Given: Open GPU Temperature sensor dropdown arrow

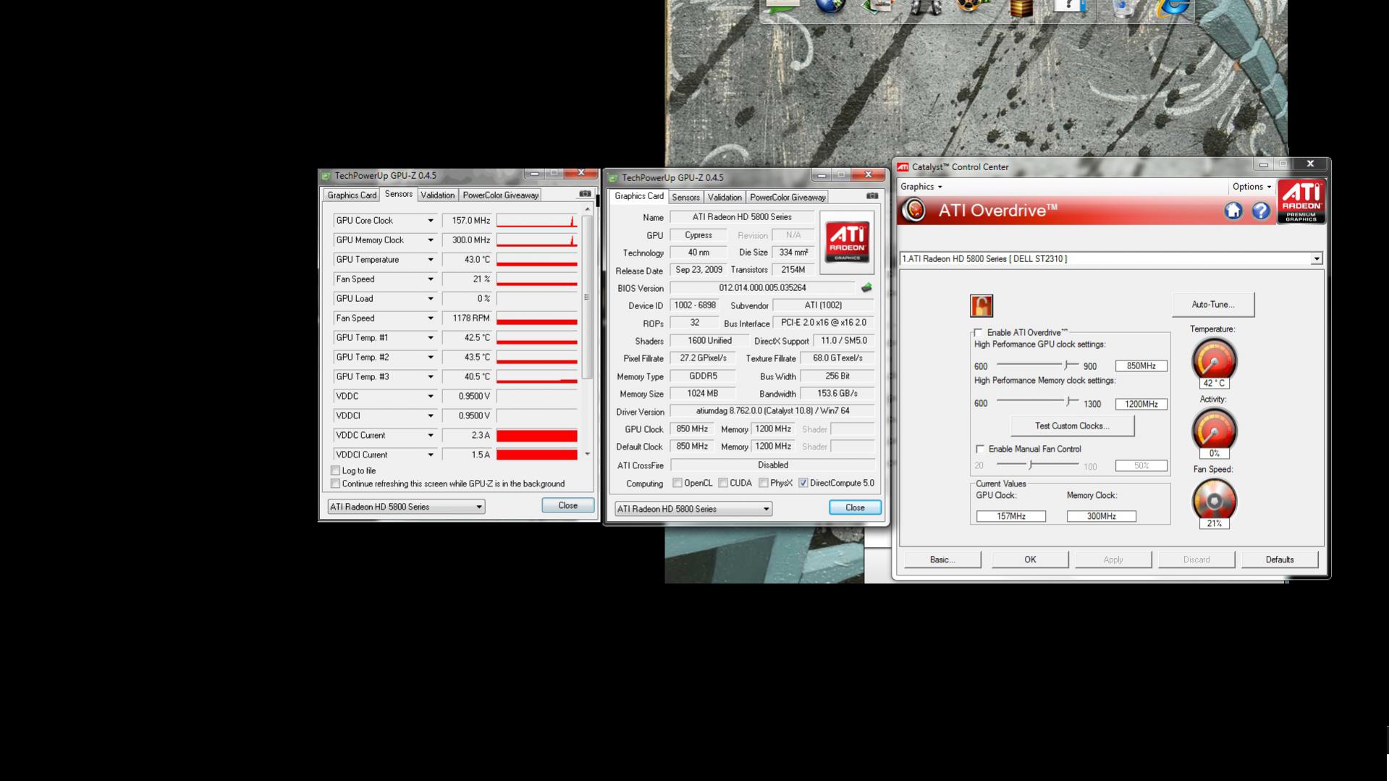Looking at the screenshot, I should point(430,260).
